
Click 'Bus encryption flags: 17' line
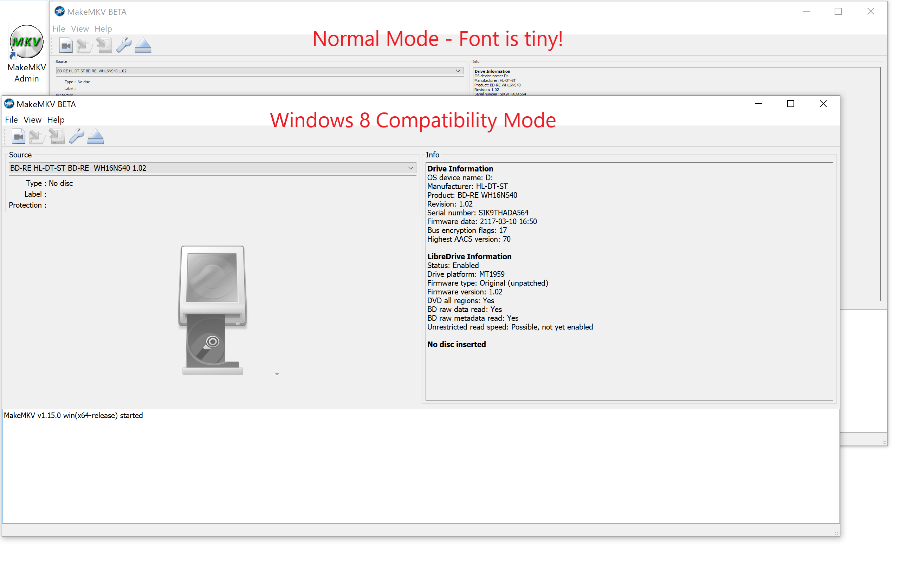point(467,230)
